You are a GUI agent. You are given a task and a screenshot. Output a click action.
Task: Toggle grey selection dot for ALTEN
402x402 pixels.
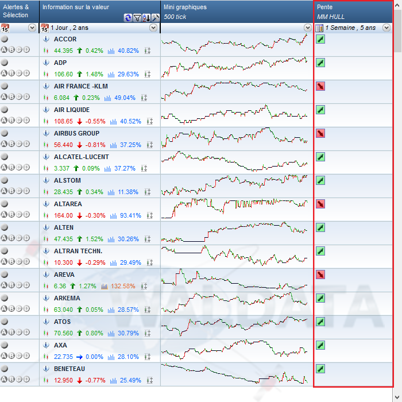5,227
